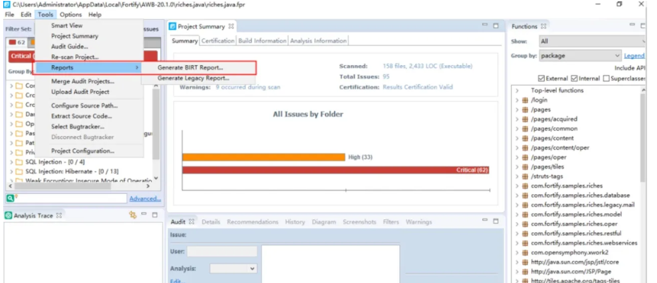Screen dimensions: 657x283
Task: Minimize the Analysis Trace panel
Action: (144, 214)
